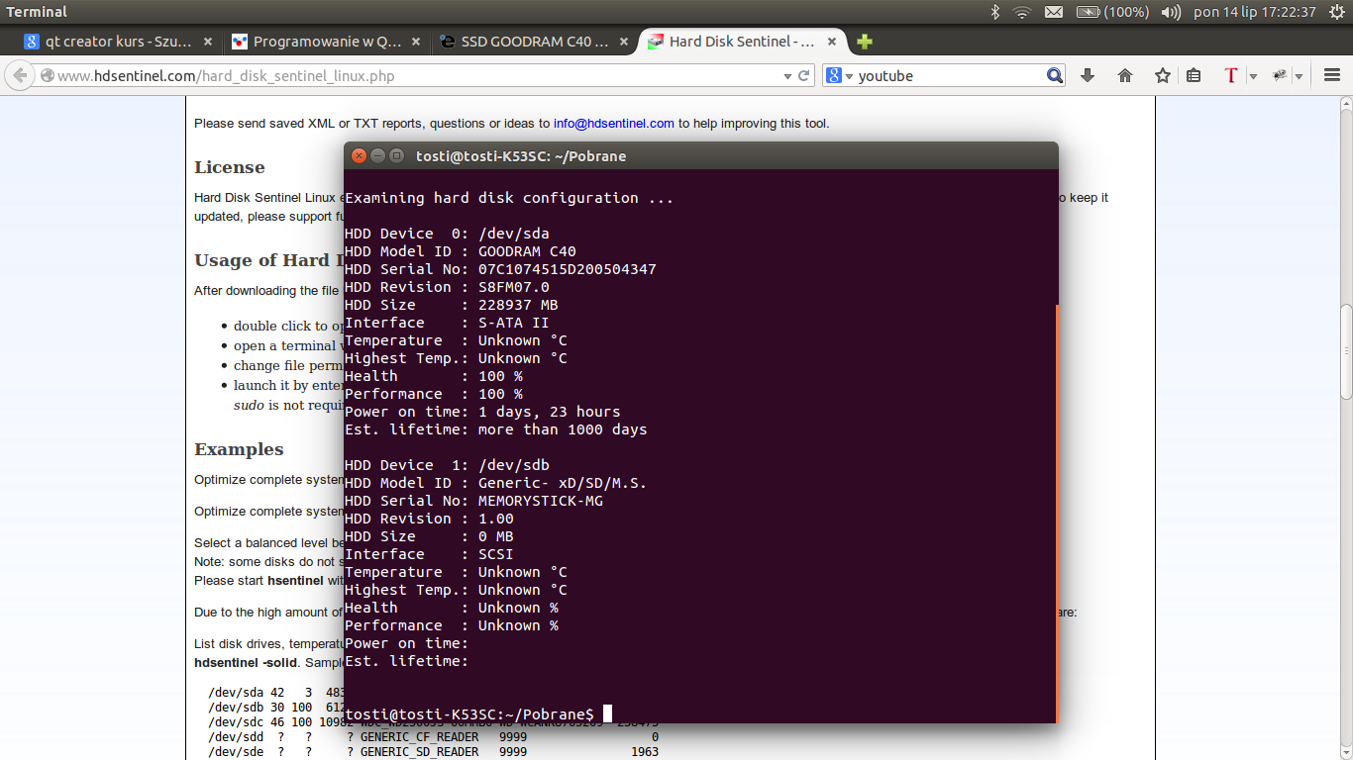Click 'GENERIC_CF_READER' text on the page
1353x760 pixels.
(420, 737)
